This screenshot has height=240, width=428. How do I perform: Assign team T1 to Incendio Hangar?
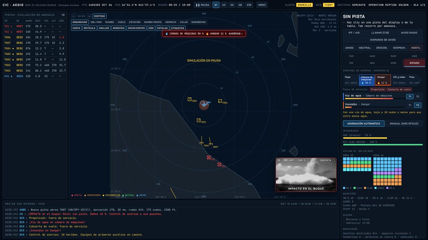pyautogui.click(x=410, y=105)
